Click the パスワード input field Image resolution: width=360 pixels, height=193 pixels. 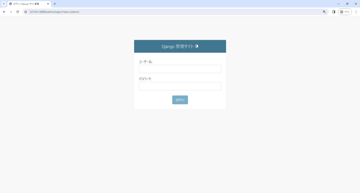click(x=180, y=86)
